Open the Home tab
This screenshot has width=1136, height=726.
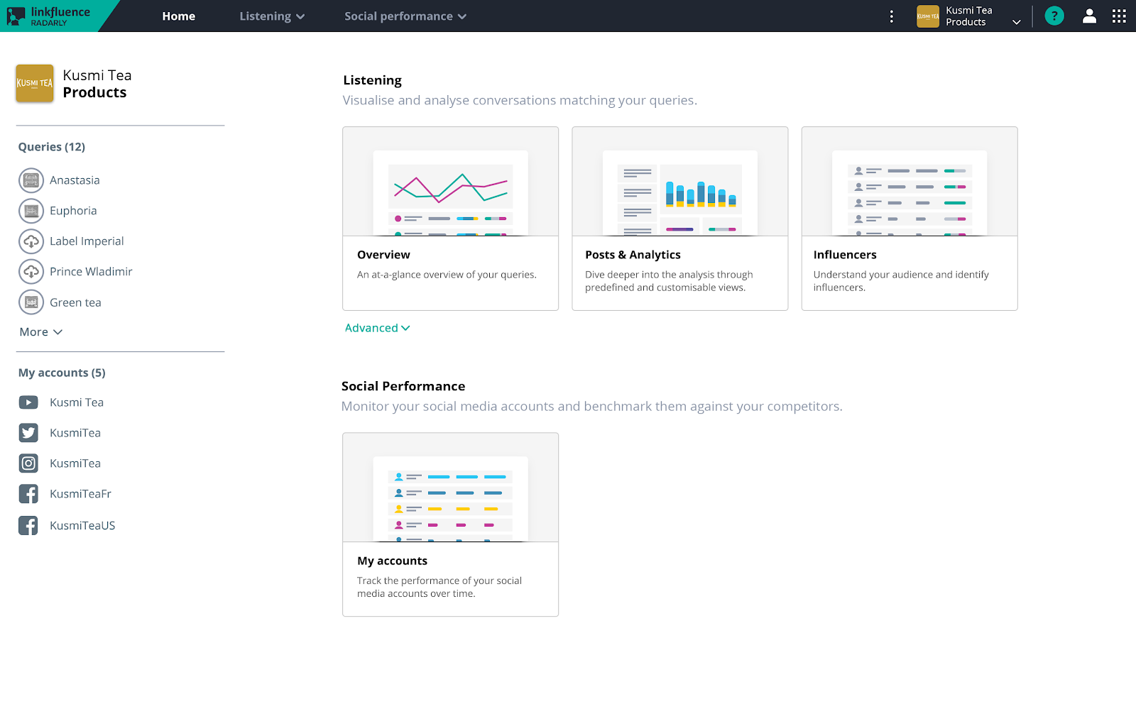click(178, 16)
